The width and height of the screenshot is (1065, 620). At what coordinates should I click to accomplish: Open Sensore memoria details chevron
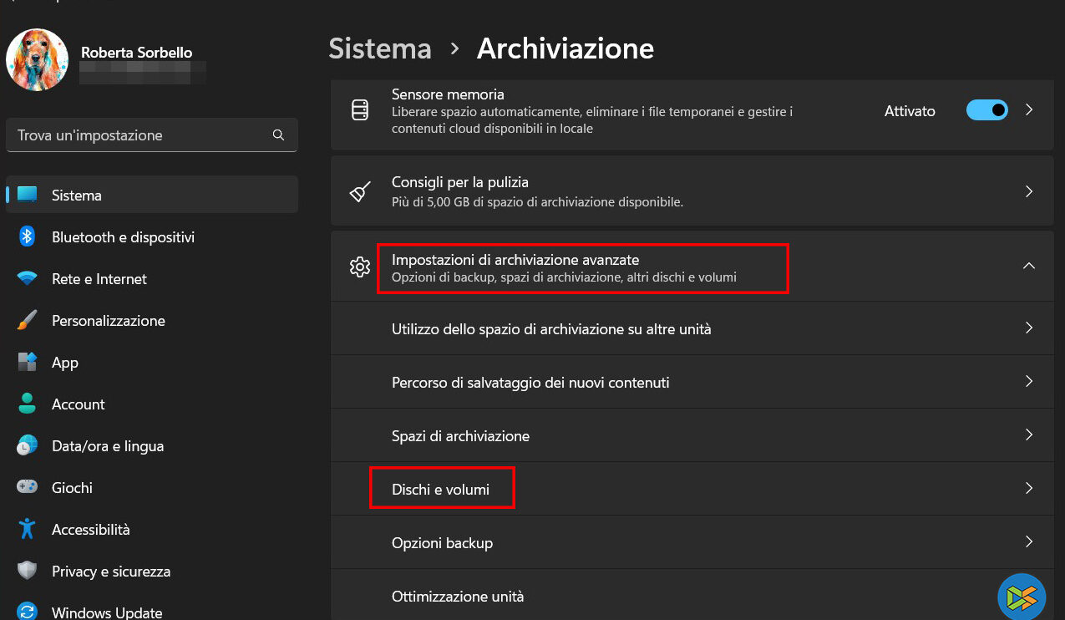(1029, 110)
